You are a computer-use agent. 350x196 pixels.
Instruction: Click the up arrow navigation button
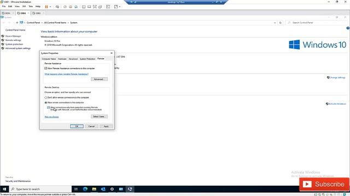coord(17,23)
